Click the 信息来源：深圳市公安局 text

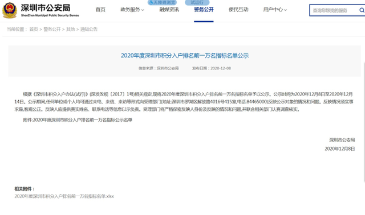(x=159, y=68)
